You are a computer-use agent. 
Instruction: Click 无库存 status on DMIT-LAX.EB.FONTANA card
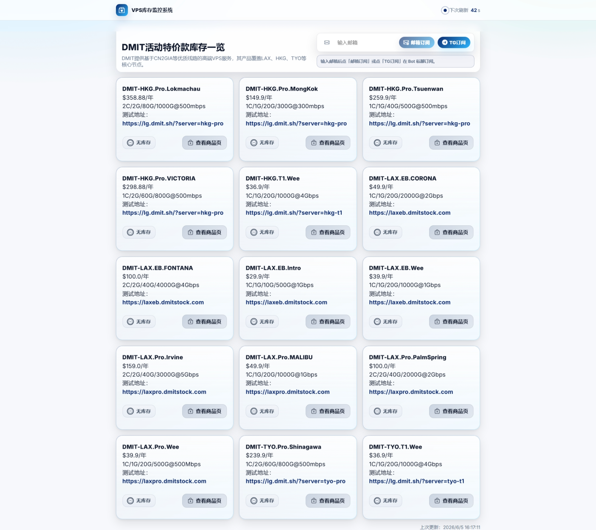point(139,322)
